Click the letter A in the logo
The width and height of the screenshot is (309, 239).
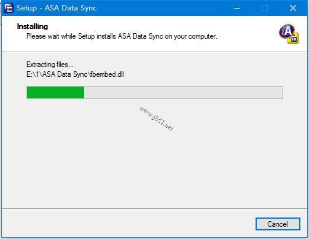[289, 31]
